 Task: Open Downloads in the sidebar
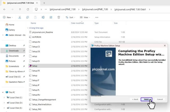click(14, 51)
